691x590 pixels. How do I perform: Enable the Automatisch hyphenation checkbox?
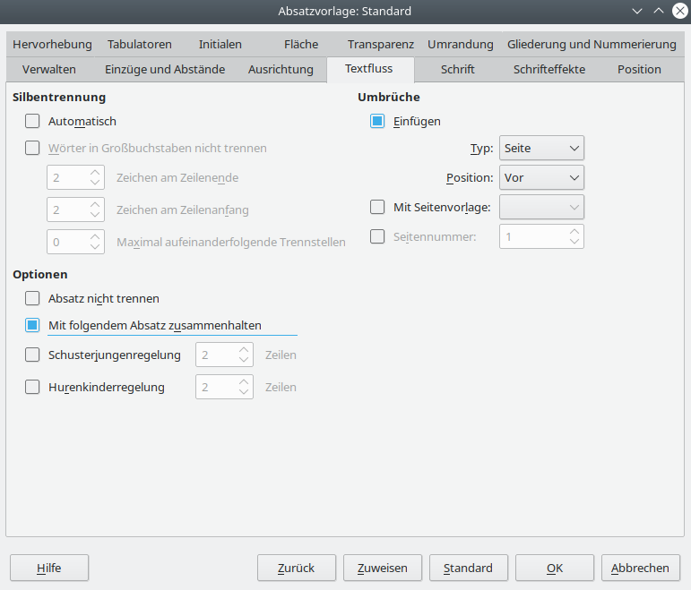(33, 121)
